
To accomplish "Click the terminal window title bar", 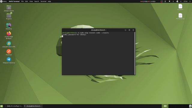I will [99, 30].
